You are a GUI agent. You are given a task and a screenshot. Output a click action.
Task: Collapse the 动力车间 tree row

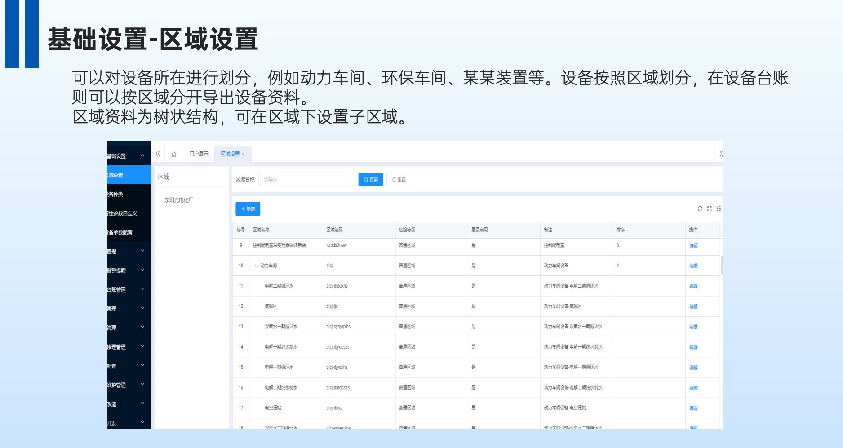(x=257, y=266)
